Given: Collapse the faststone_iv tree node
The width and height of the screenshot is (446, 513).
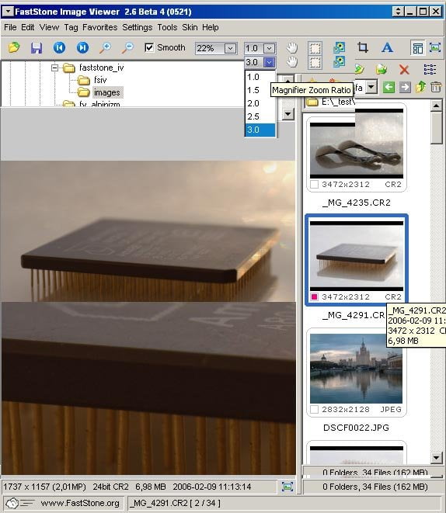Looking at the screenshot, I should click(x=54, y=68).
